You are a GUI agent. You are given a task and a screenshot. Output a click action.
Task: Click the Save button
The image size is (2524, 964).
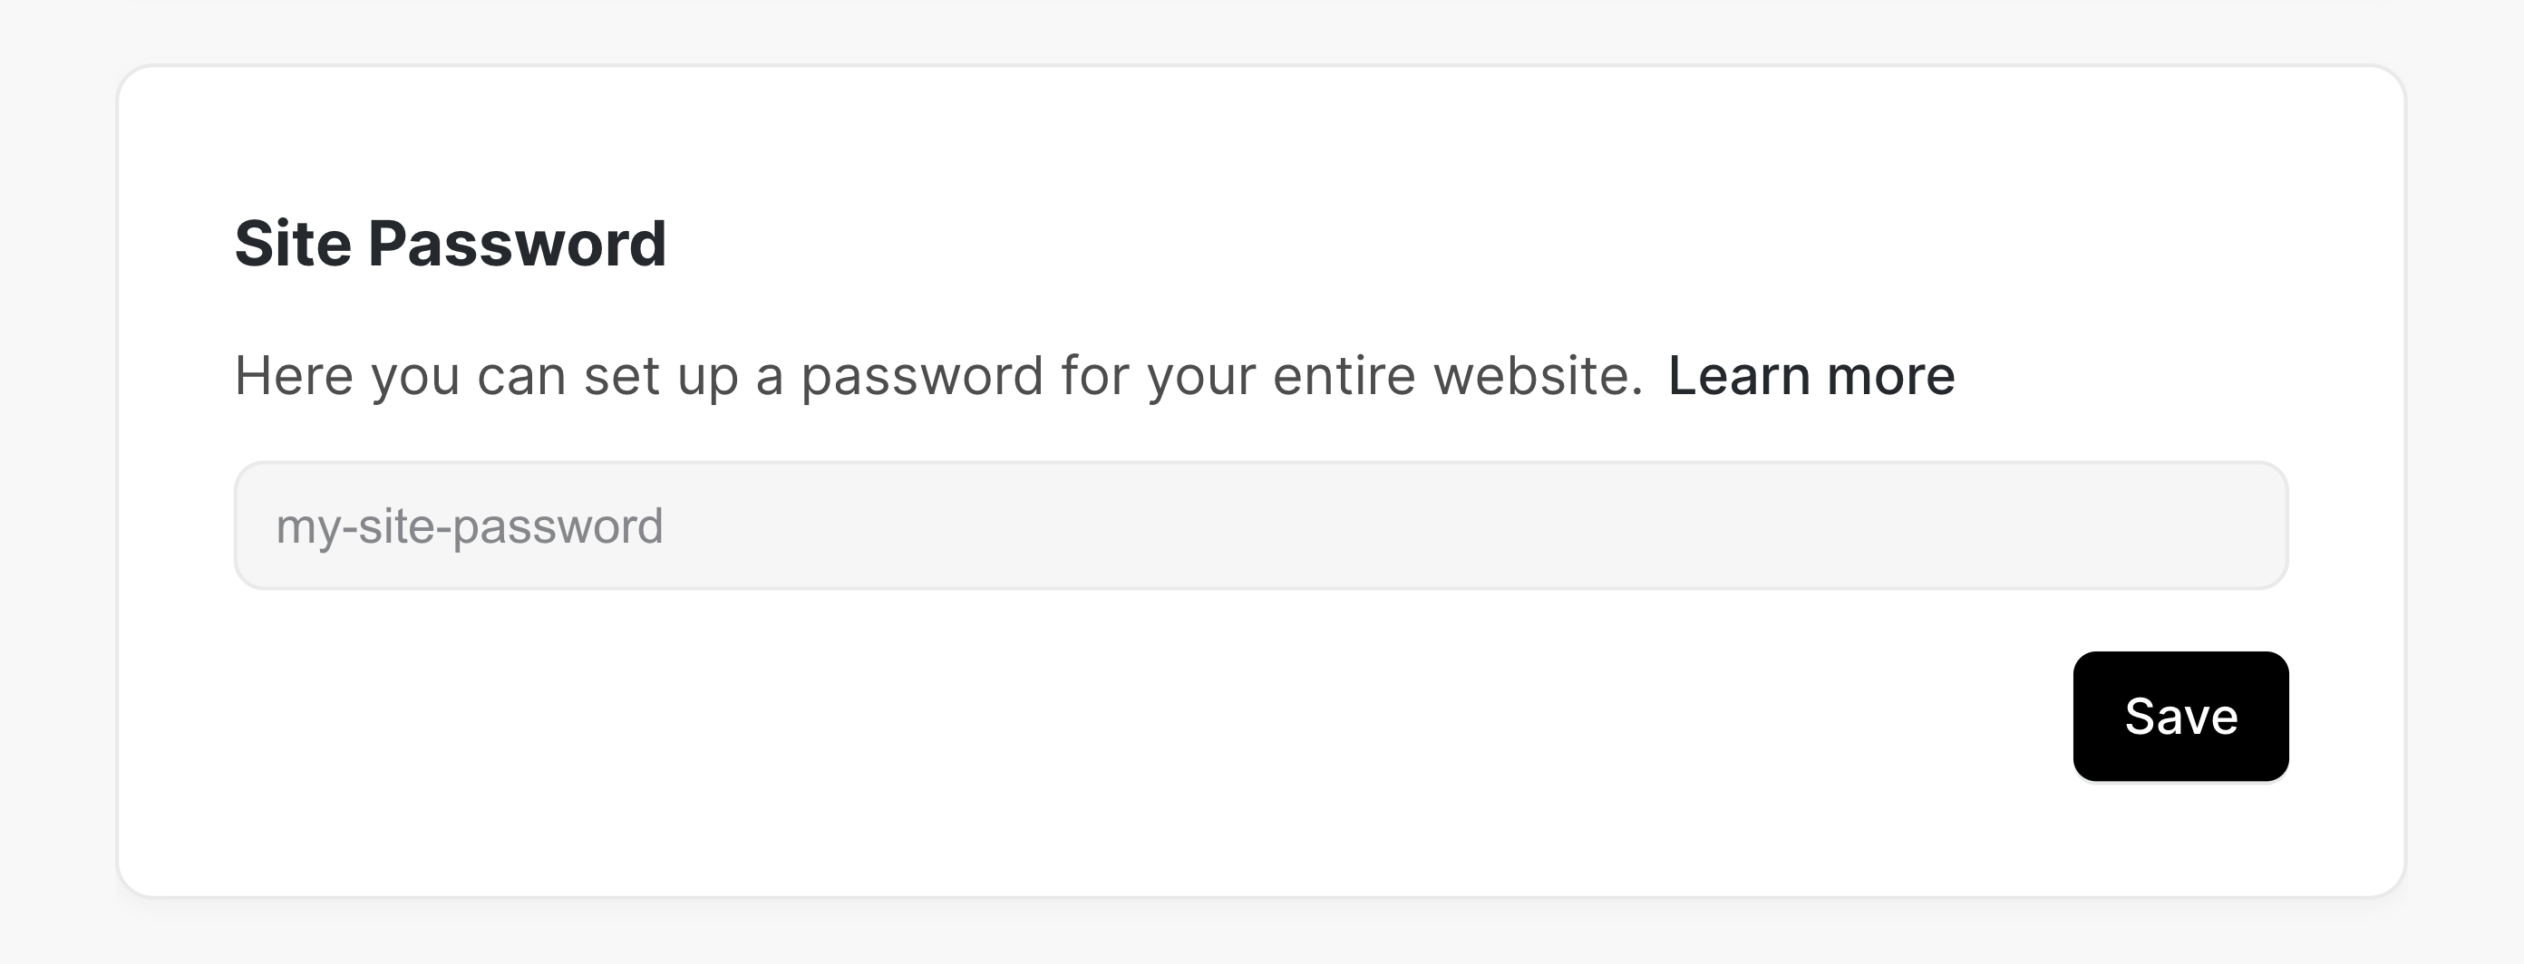click(2180, 717)
